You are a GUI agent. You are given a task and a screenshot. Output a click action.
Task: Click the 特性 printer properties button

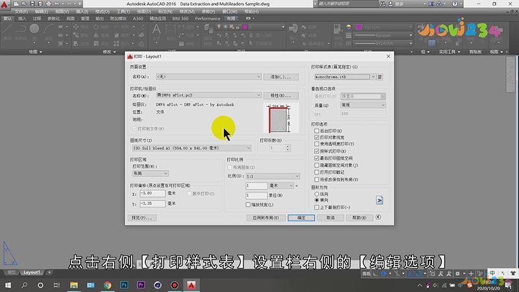[x=281, y=95]
